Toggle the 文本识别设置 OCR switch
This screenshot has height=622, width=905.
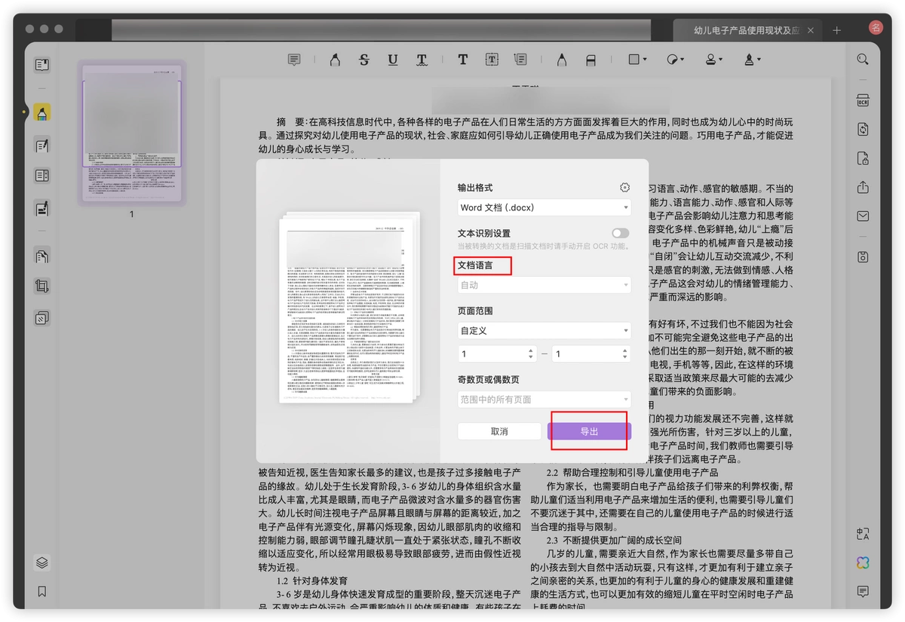pos(620,234)
